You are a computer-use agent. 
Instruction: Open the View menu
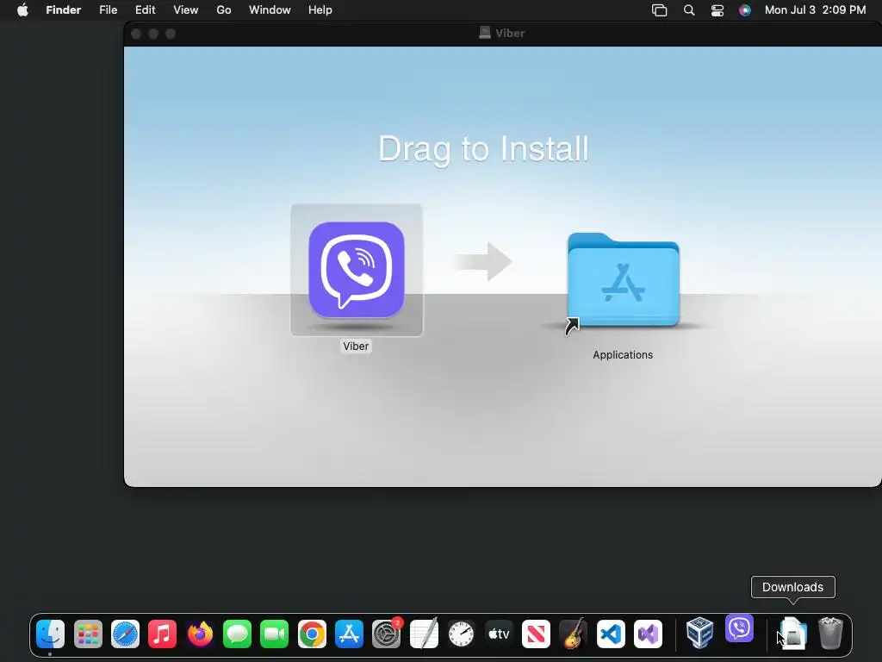(x=186, y=10)
